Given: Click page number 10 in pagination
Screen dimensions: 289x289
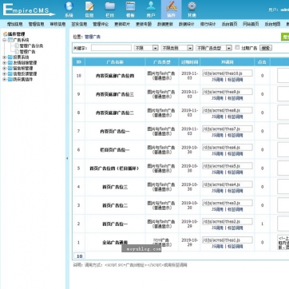Looking at the screenshot, I should pyautogui.click(x=79, y=256).
